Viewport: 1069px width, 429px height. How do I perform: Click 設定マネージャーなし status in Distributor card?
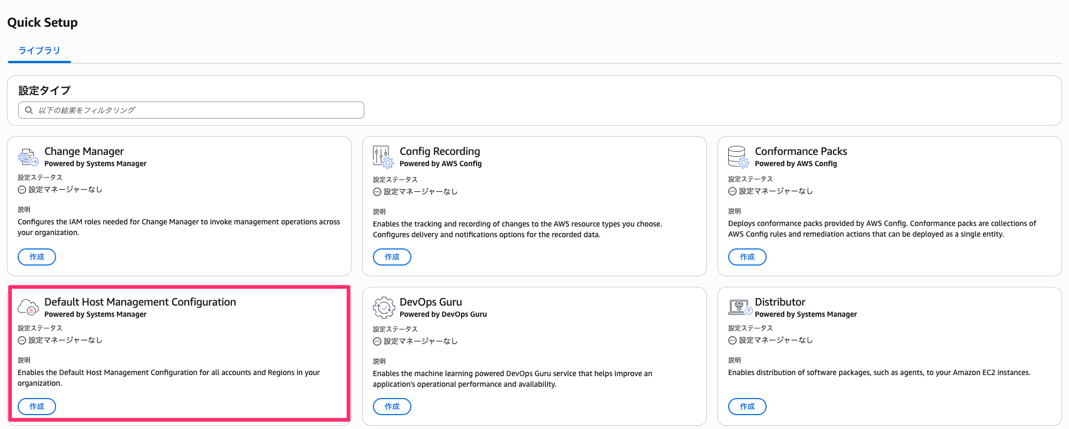[x=776, y=340]
